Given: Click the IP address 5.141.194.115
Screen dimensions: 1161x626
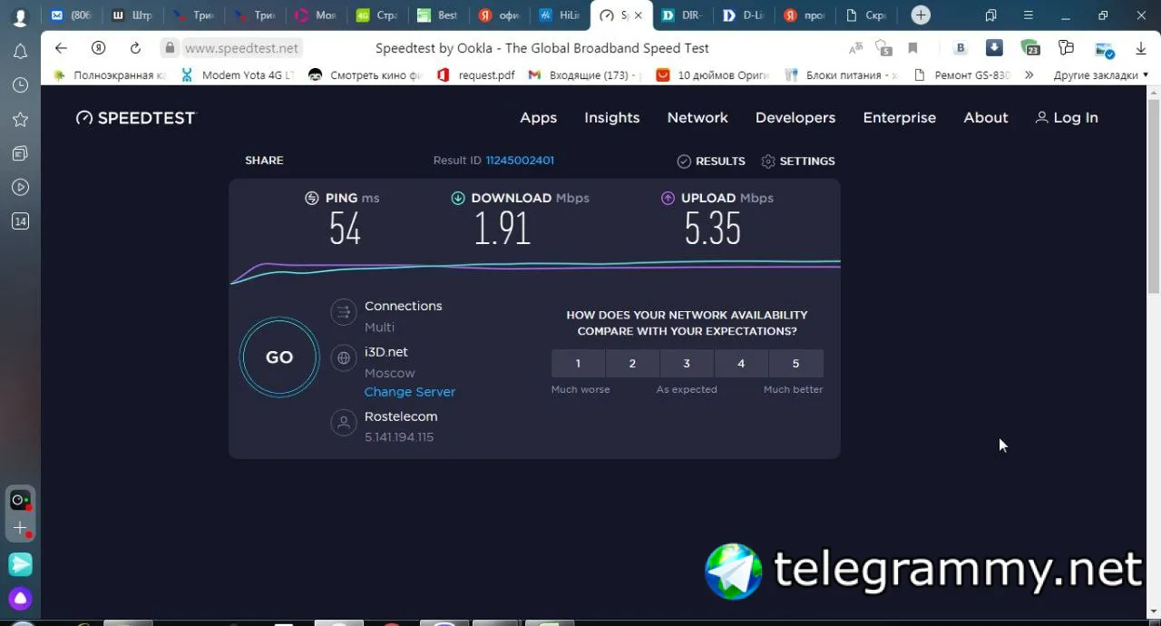Looking at the screenshot, I should pyautogui.click(x=399, y=437).
